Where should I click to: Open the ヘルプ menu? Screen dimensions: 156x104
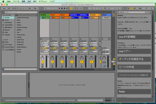pyautogui.click(x=52, y=1)
